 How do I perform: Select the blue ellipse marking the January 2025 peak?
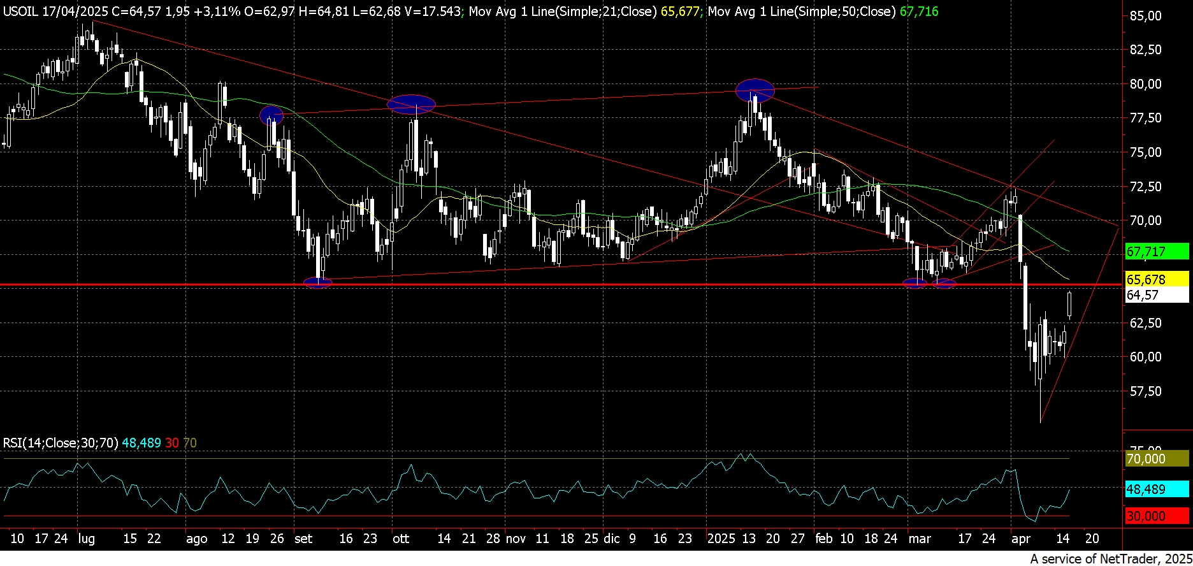click(755, 91)
